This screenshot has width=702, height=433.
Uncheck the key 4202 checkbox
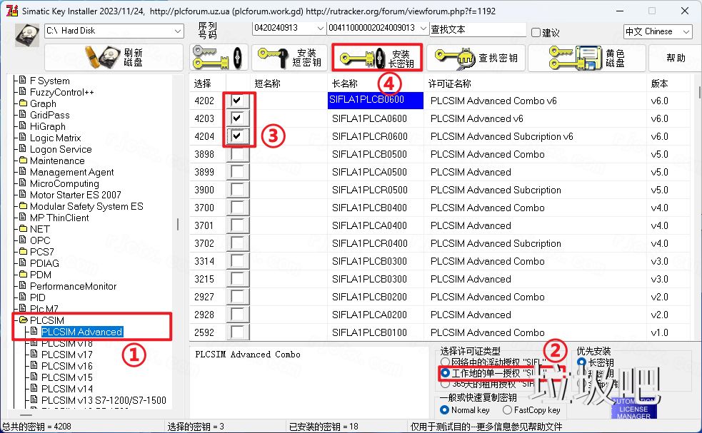click(x=238, y=101)
